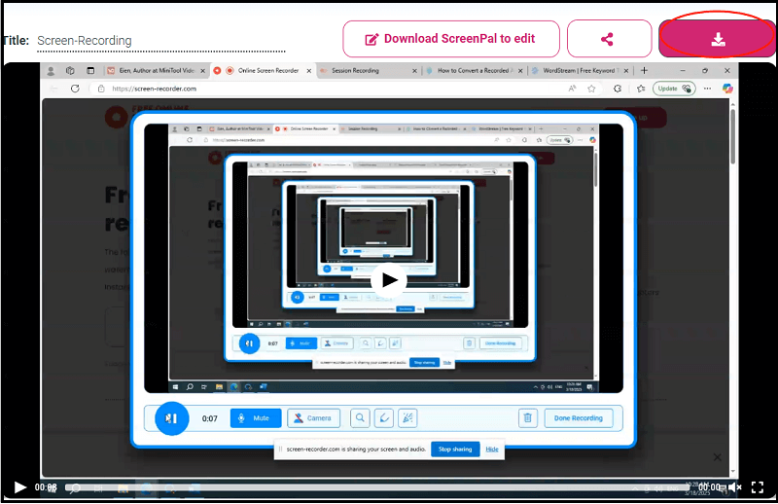
Task: Open the browser extensions icon
Action: [x=618, y=89]
